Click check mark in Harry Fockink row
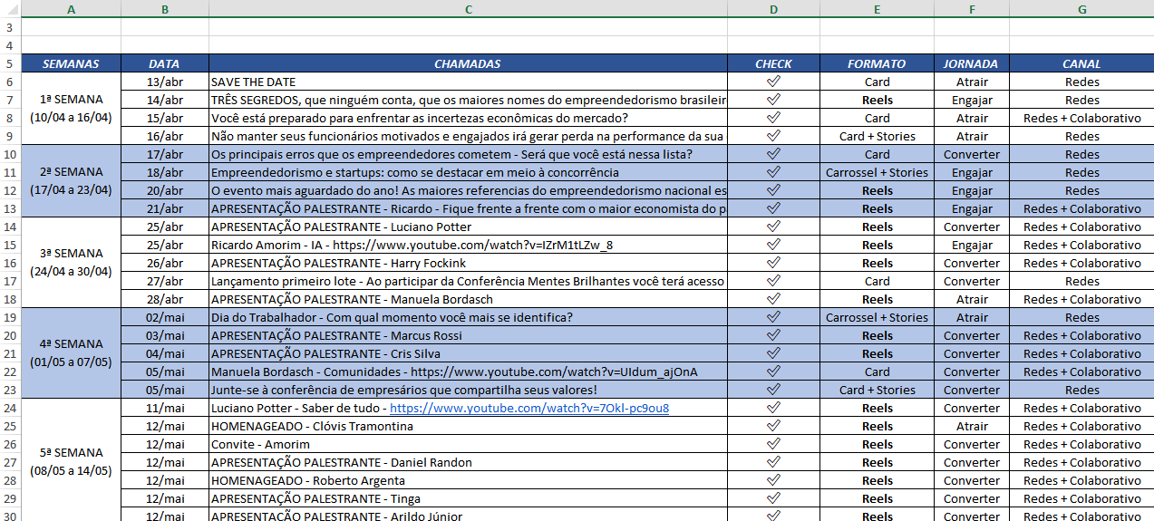This screenshot has width=1154, height=521. pos(773,263)
